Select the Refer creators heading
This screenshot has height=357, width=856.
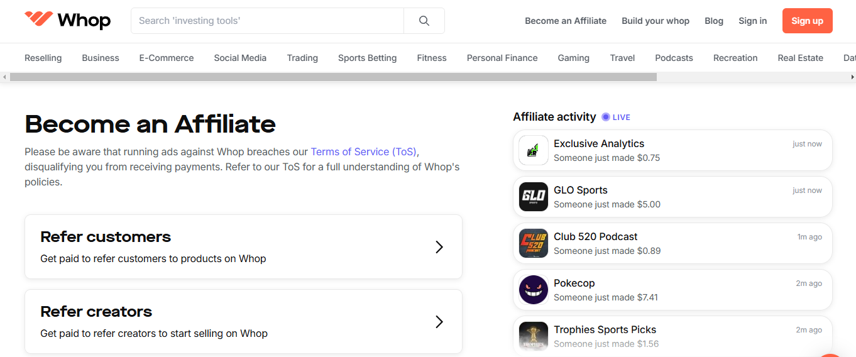click(96, 312)
